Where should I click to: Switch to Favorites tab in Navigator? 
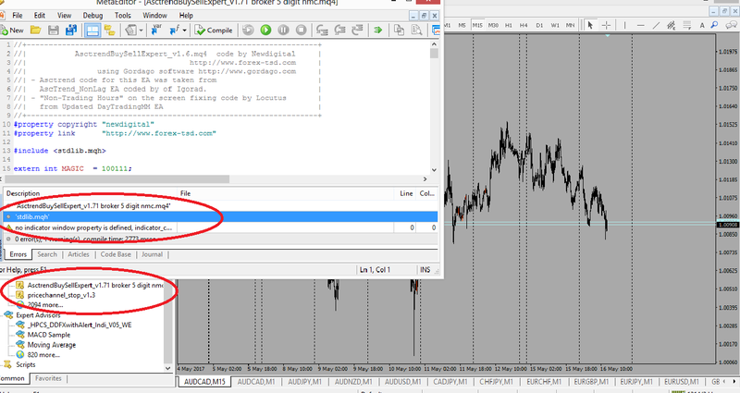pos(48,378)
